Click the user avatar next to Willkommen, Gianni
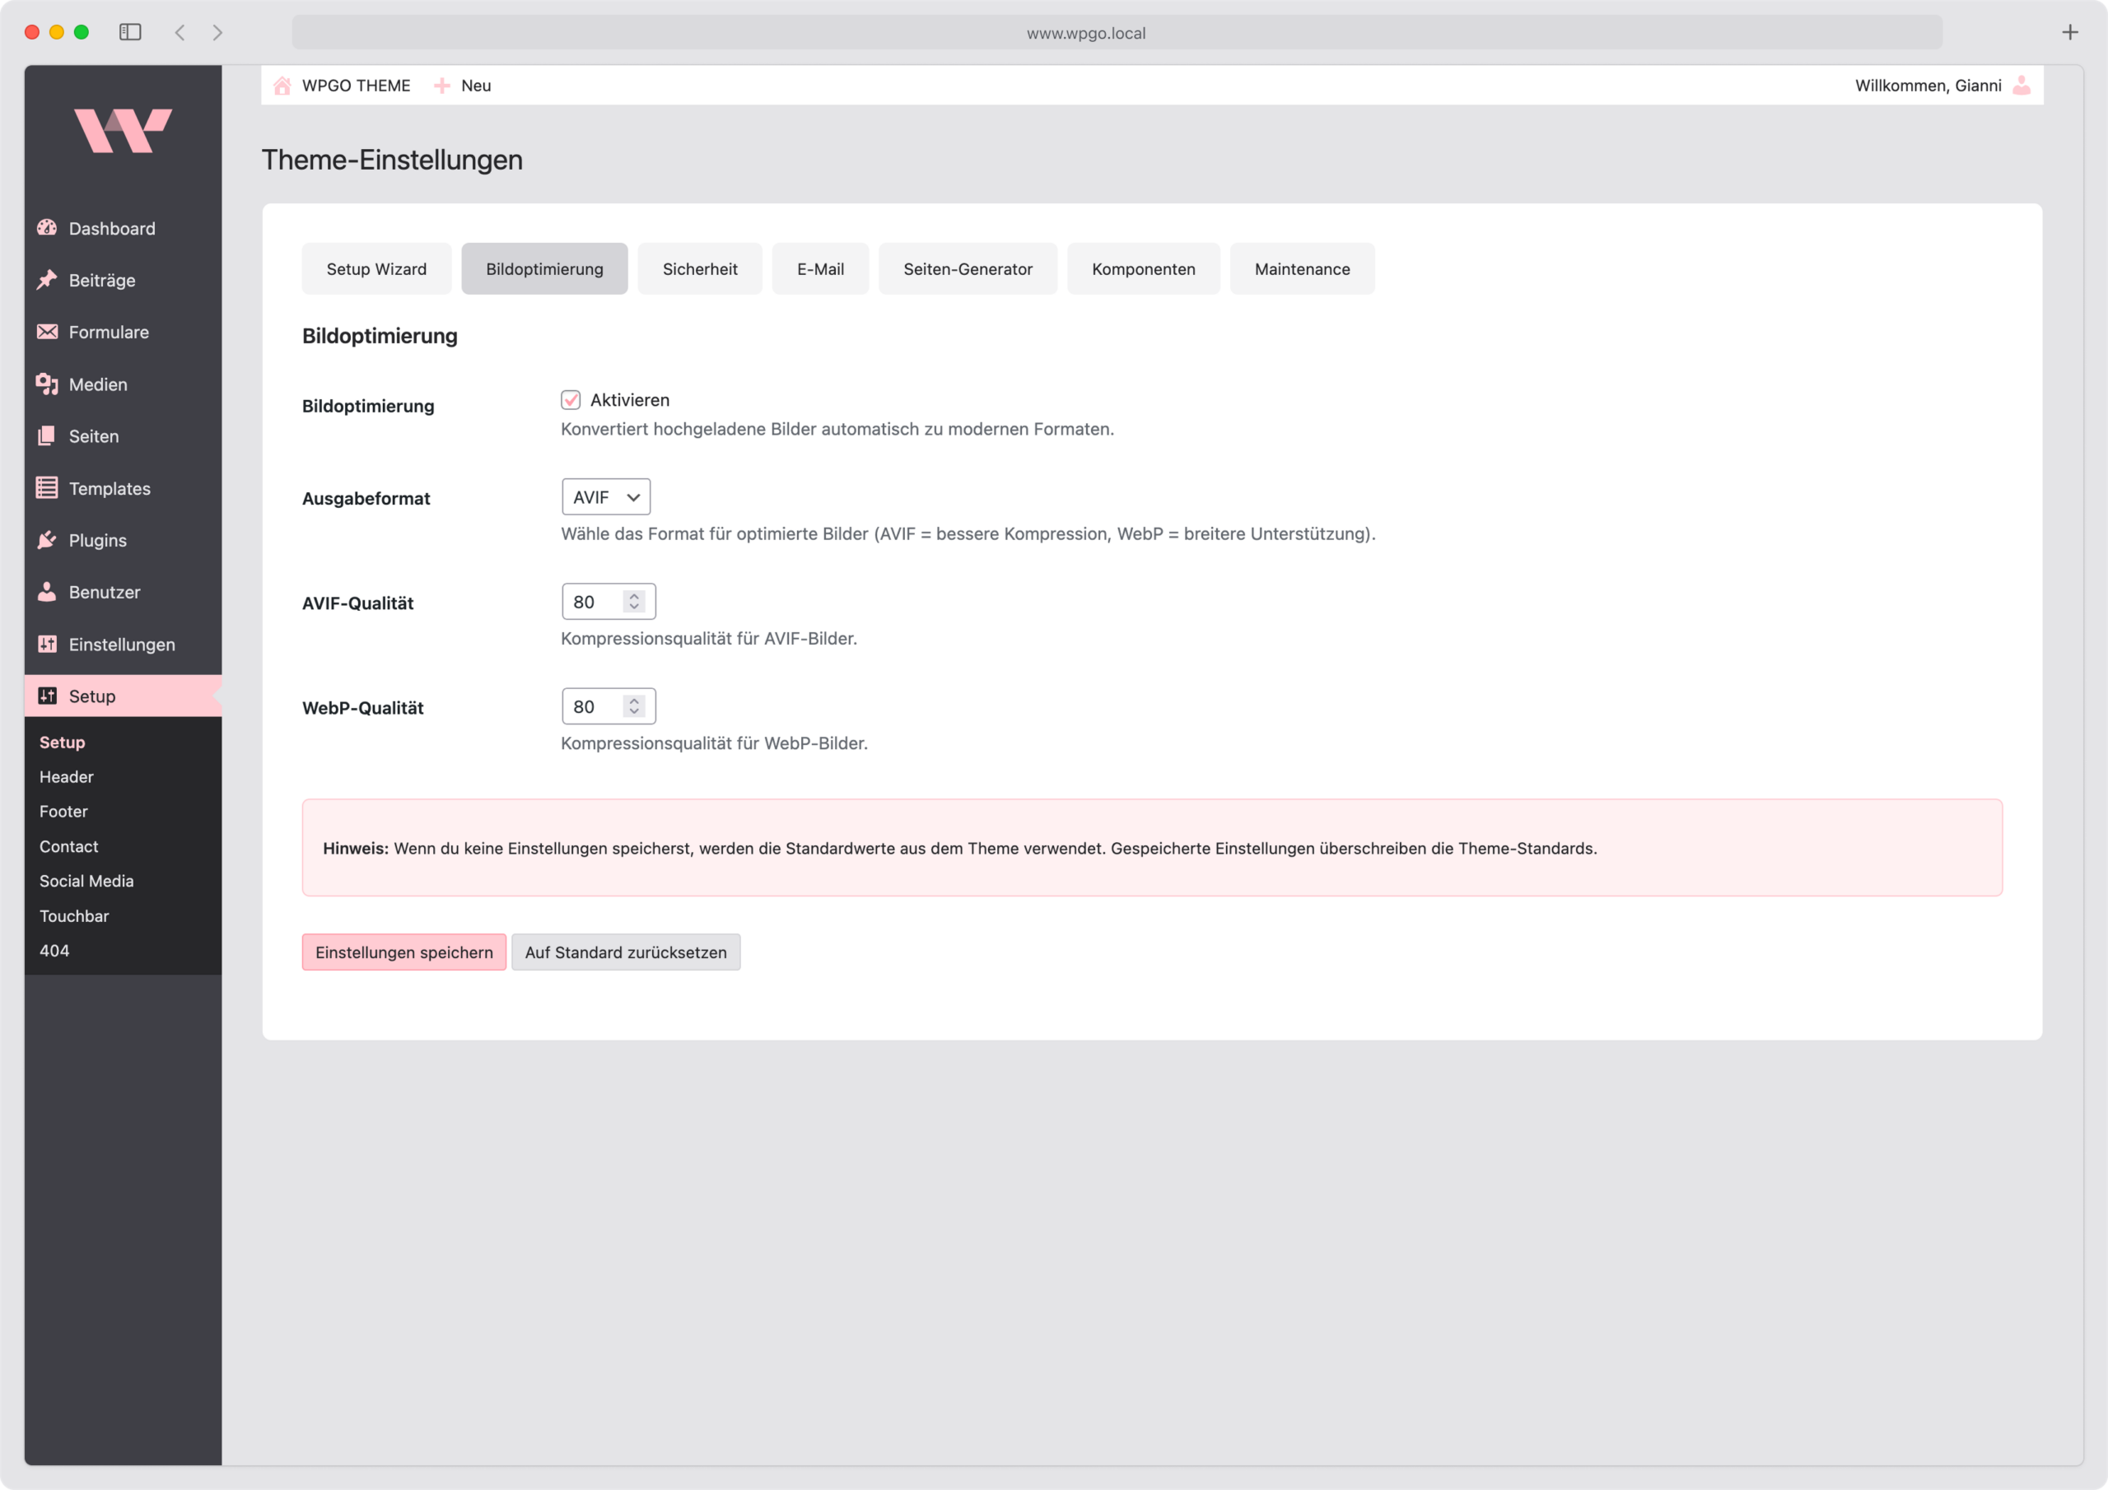The width and height of the screenshot is (2108, 1490). (x=2021, y=86)
